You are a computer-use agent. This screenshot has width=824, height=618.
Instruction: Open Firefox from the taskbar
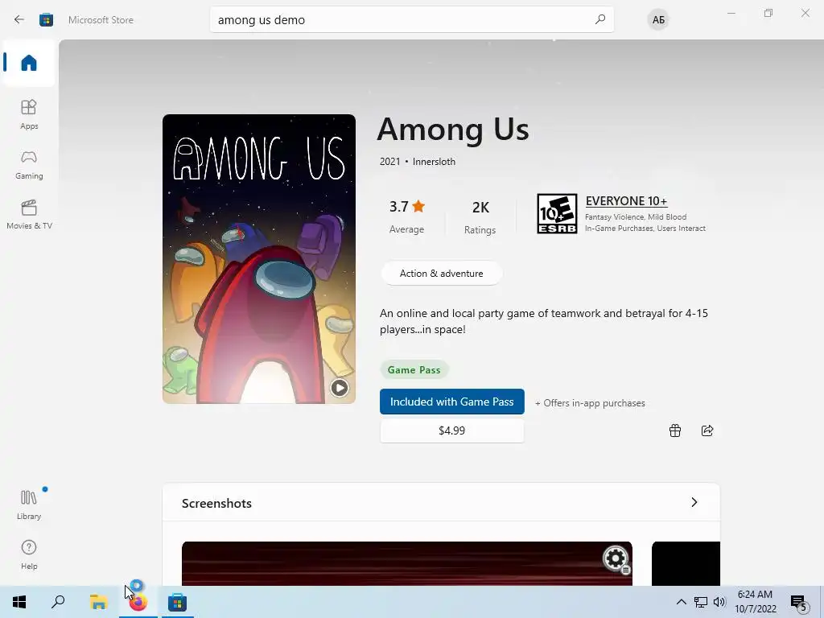click(x=138, y=602)
